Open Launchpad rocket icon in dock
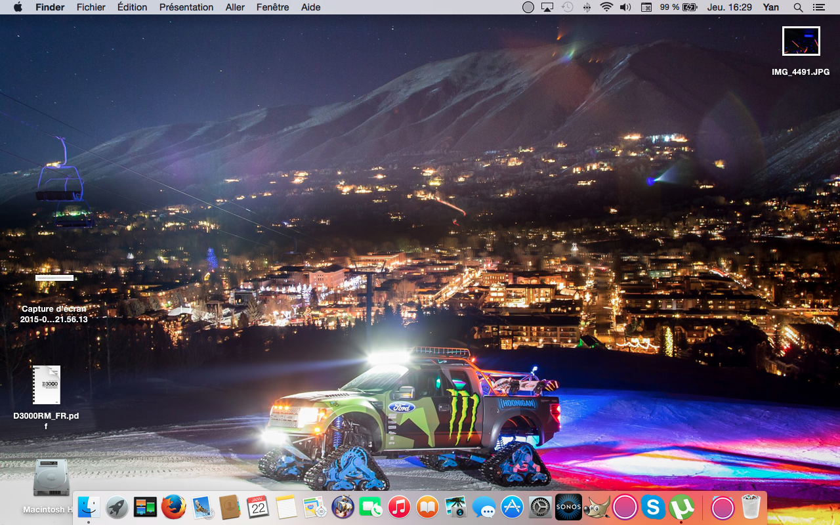Image resolution: width=840 pixels, height=525 pixels. 117,507
